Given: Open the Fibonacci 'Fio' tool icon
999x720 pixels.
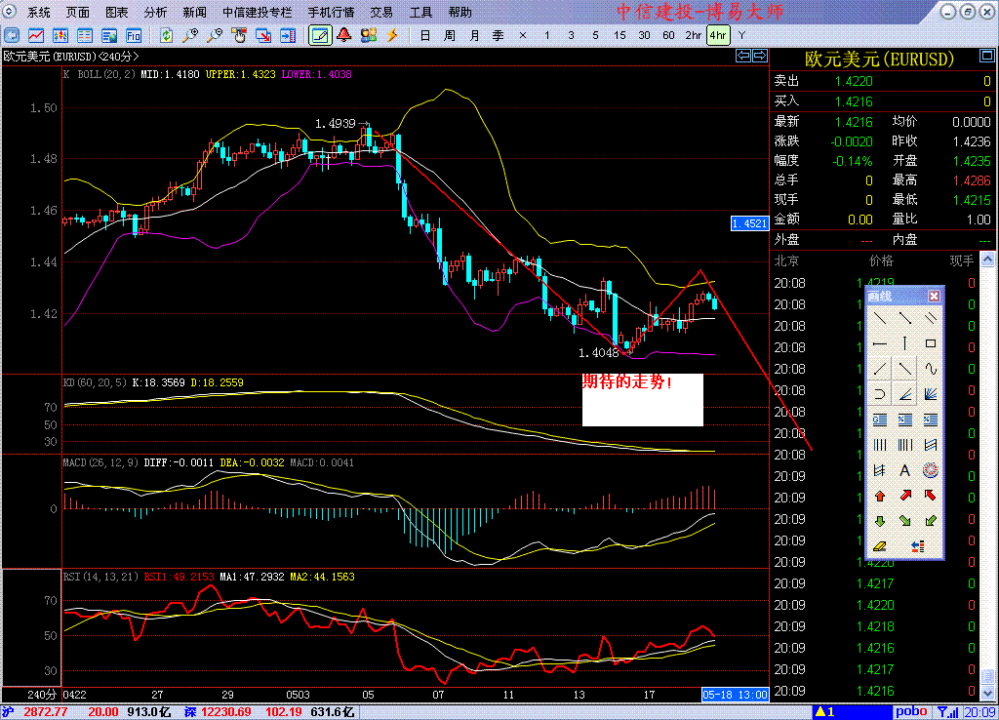Looking at the screenshot, I should tap(133, 36).
